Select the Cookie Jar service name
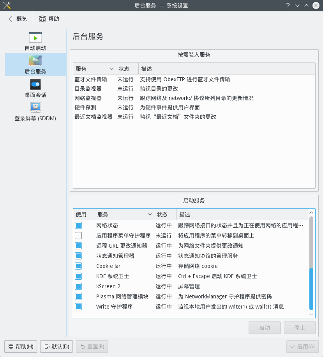 108,266
